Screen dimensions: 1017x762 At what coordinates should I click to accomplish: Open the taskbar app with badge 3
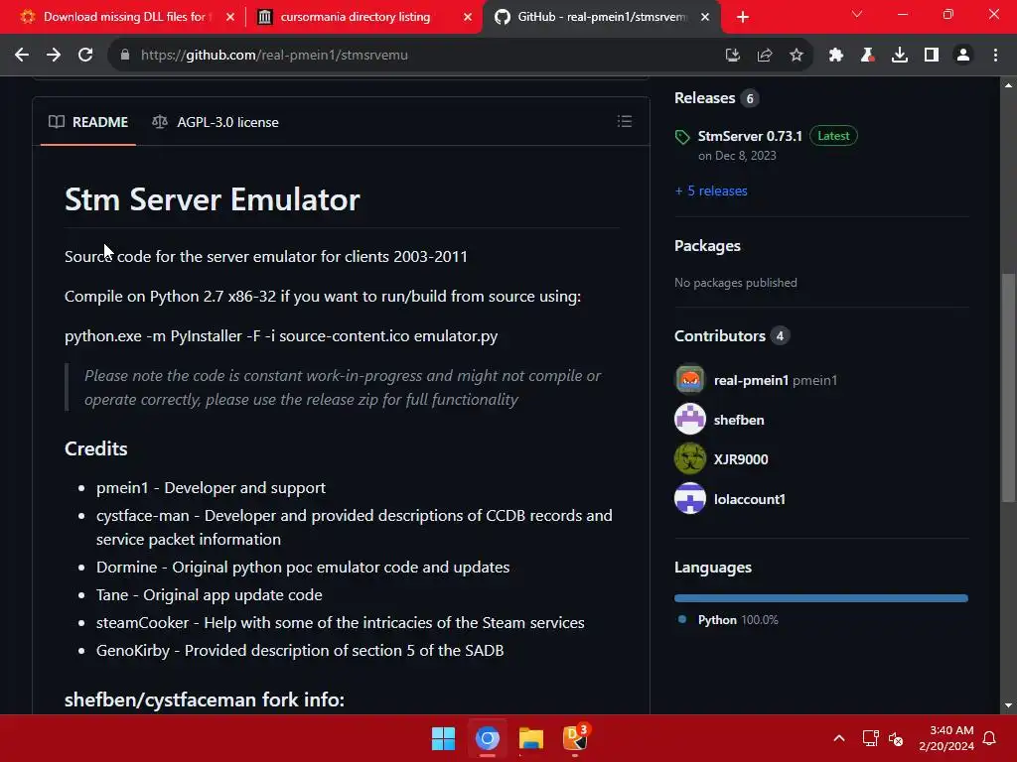575,738
